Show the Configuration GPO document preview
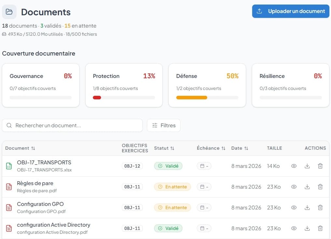 click(294, 208)
